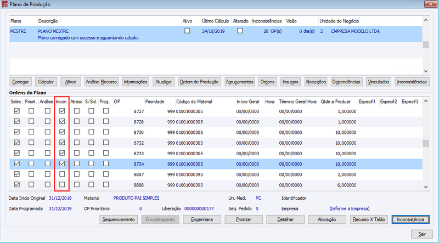Click the Sair button
The width and height of the screenshot is (439, 243).
coord(421,234)
